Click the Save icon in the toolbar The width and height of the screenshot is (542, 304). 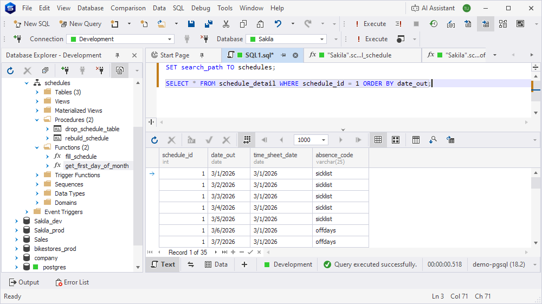click(x=191, y=24)
